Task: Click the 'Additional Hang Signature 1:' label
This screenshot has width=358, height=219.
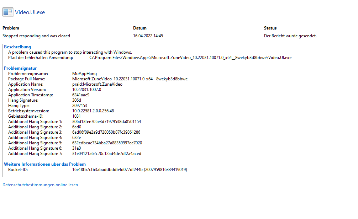Action: [x=35, y=122]
